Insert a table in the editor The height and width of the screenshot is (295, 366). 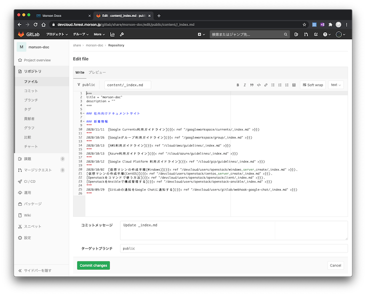[x=294, y=85]
